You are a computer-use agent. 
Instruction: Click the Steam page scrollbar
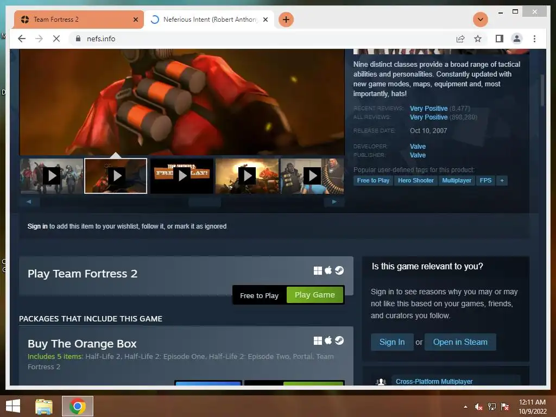(x=542, y=90)
